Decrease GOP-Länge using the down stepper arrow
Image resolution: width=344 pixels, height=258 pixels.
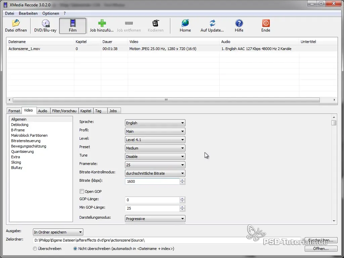pyautogui.click(x=182, y=202)
